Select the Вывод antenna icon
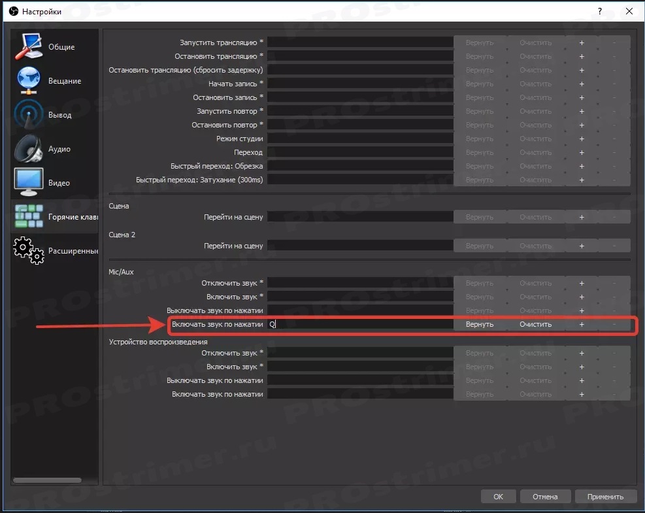 28,114
